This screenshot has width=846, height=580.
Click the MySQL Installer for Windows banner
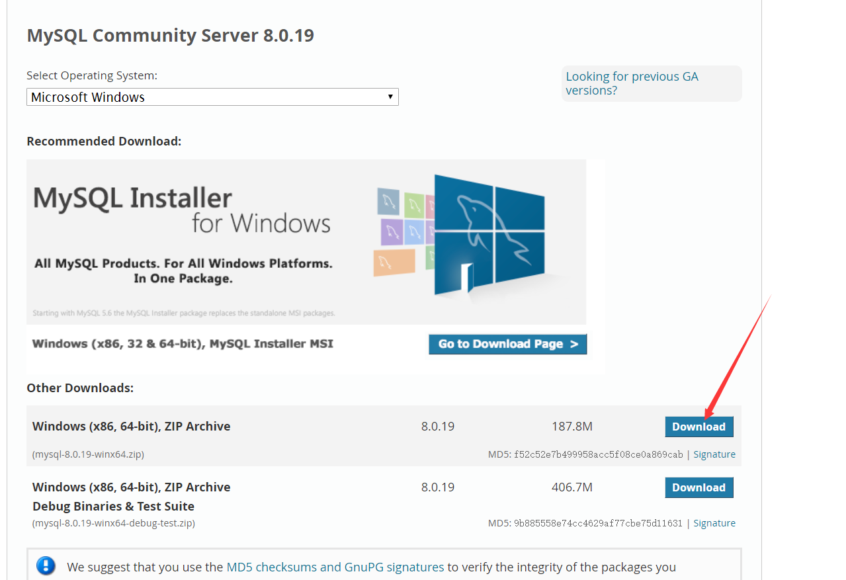pyautogui.click(x=306, y=241)
